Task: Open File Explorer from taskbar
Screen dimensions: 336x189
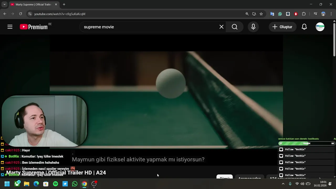Action: [x=27, y=184]
